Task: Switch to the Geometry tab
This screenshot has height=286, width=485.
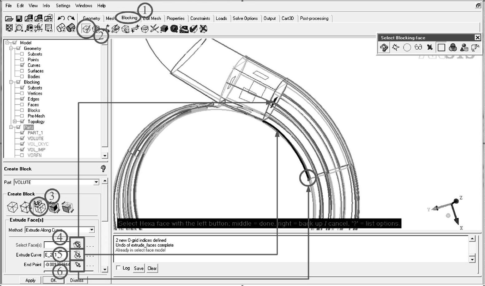Action: click(x=92, y=18)
